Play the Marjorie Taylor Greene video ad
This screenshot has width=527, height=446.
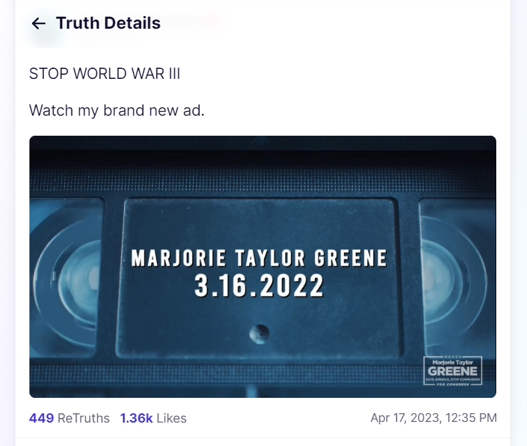coord(263,267)
